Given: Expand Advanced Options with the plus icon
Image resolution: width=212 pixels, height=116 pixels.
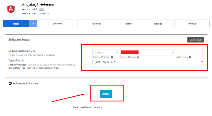Looking at the screenshot, I should pos(10,83).
